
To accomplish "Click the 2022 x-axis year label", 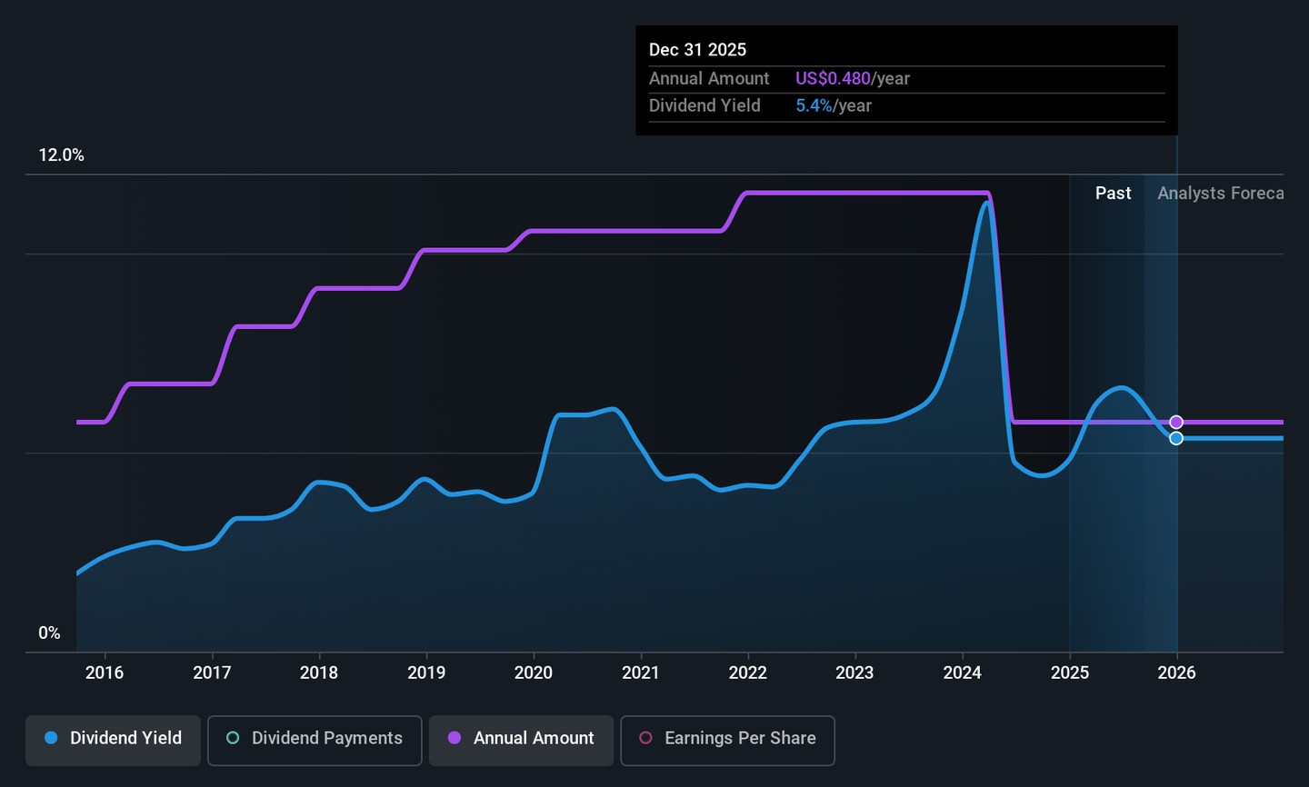I will click(x=747, y=672).
